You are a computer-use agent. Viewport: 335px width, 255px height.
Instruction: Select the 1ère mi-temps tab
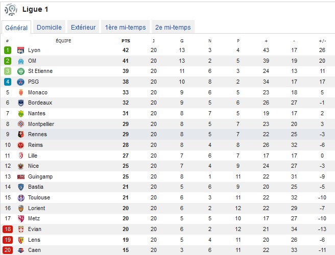pyautogui.click(x=125, y=27)
